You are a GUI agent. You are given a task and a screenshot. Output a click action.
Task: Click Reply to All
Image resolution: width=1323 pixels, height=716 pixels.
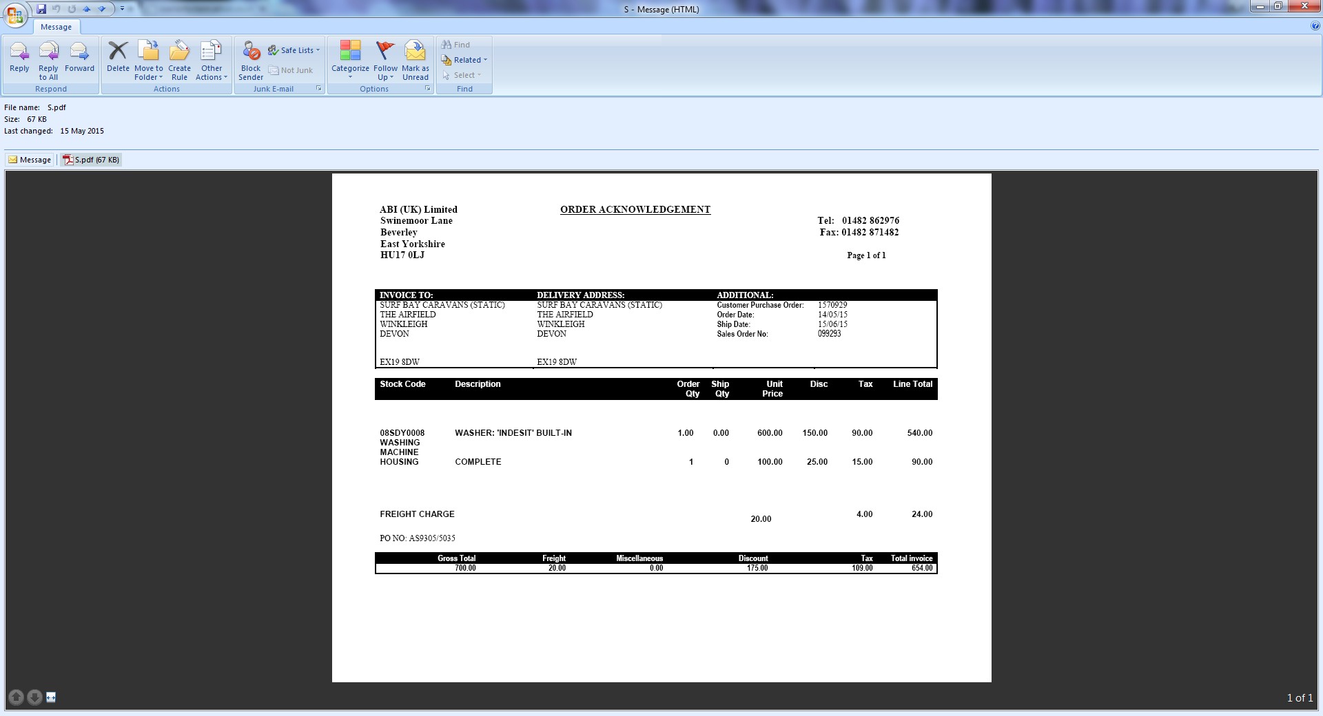48,61
